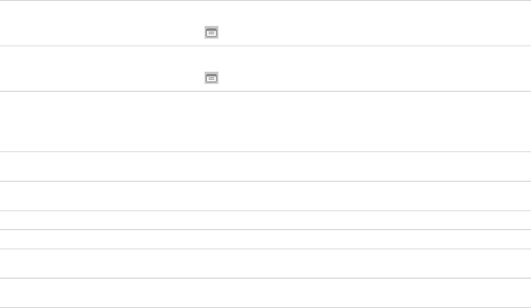531x308 pixels.
Task: Click the note icon in the first row
Action: (212, 33)
